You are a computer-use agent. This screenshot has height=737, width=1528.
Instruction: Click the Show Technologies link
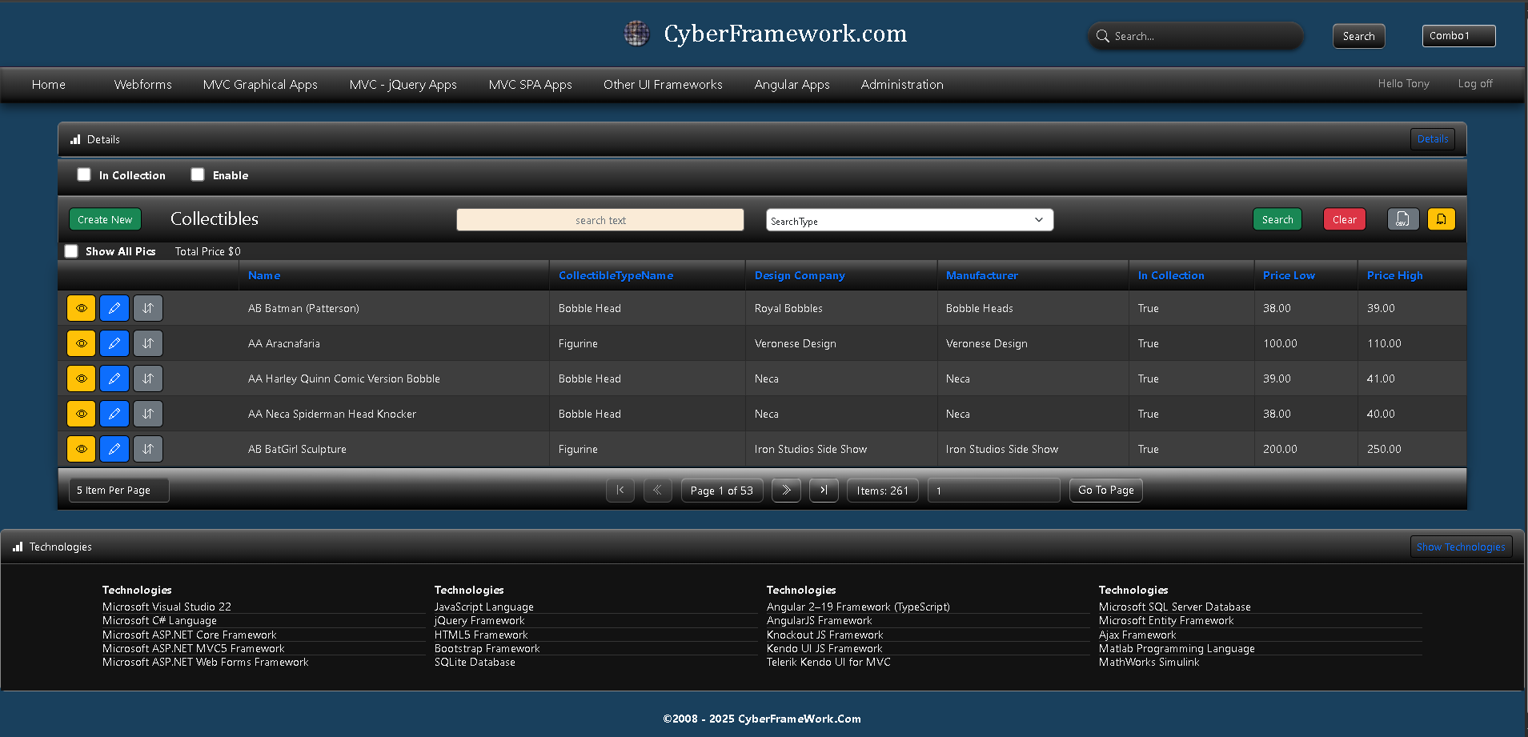[1460, 546]
